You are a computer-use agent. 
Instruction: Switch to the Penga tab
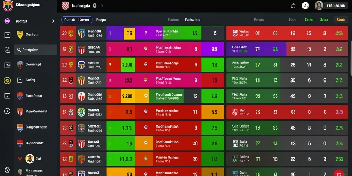coord(101,20)
